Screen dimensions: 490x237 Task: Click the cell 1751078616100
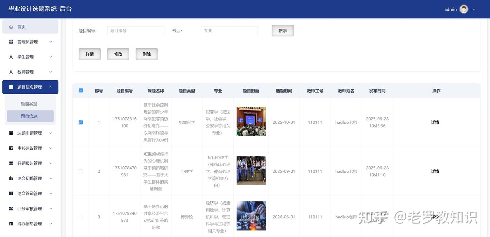(x=125, y=122)
